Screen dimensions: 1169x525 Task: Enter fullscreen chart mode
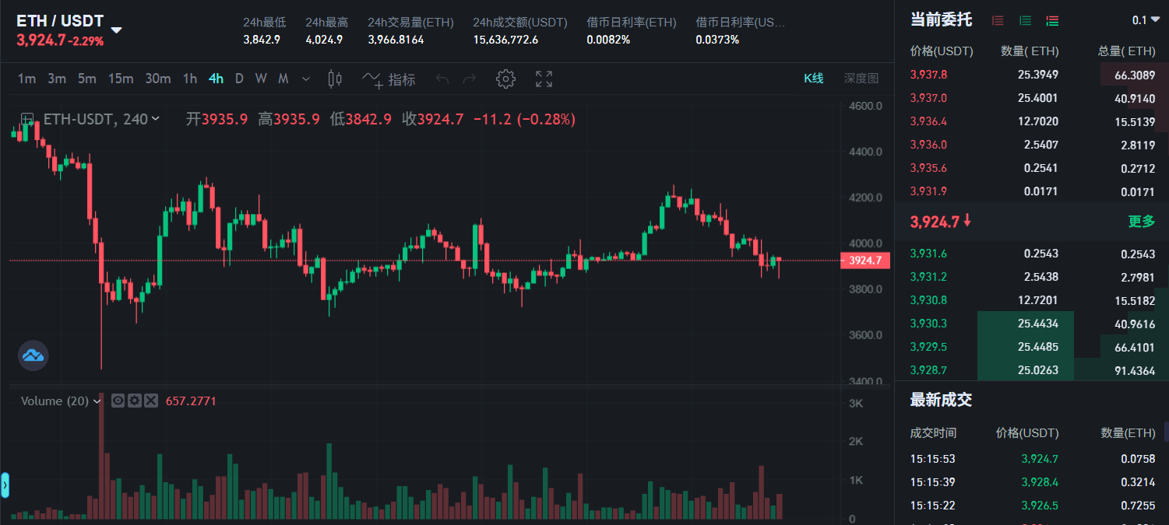tap(544, 79)
